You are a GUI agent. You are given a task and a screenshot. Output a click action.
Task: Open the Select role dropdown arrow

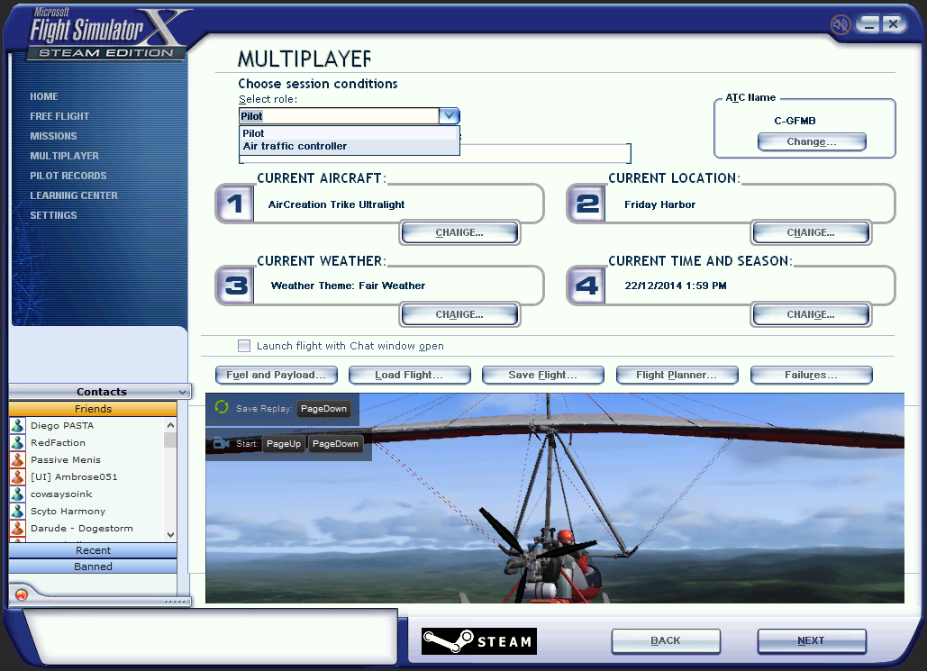pos(449,116)
